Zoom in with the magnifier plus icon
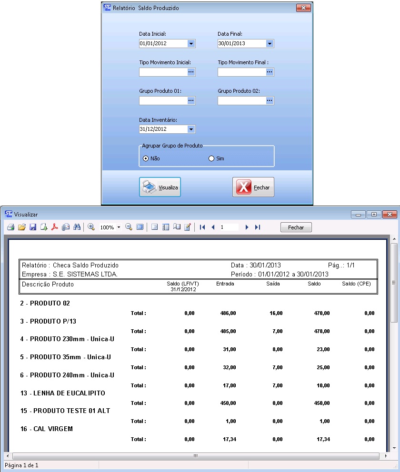 pos(91,227)
